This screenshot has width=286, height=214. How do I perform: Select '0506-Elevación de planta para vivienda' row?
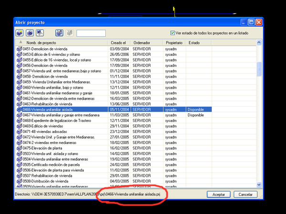53,170
